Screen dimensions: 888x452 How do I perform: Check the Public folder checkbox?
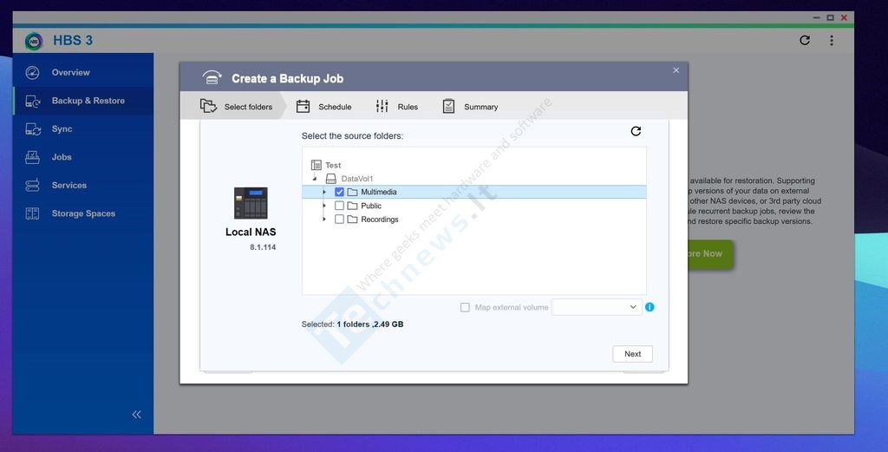[339, 206]
